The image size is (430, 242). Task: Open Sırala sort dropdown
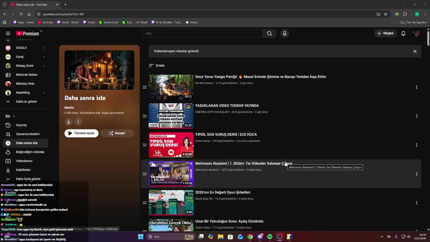pyautogui.click(x=157, y=66)
